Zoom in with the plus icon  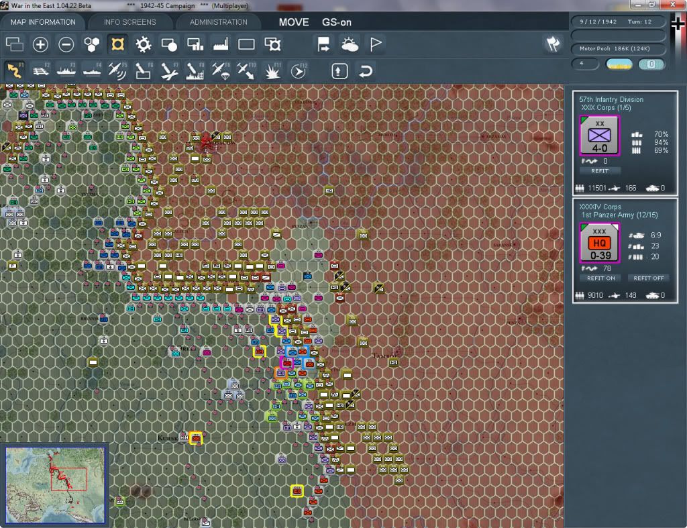(40, 44)
